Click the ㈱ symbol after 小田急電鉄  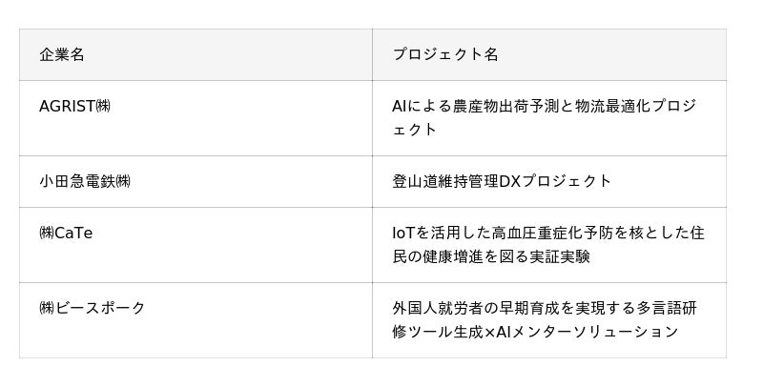click(123, 181)
